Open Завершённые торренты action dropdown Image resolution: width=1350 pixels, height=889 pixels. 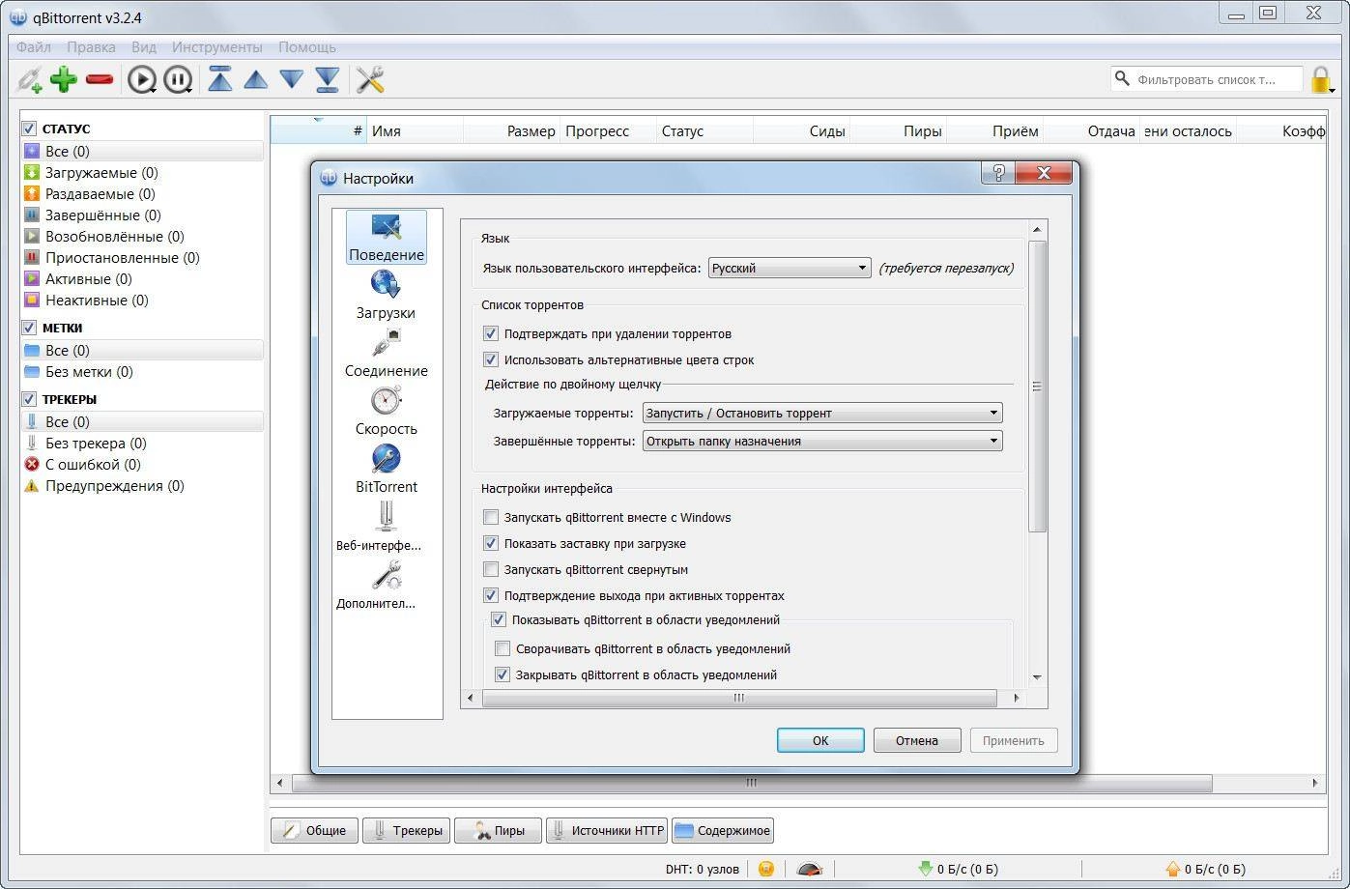pyautogui.click(x=822, y=442)
